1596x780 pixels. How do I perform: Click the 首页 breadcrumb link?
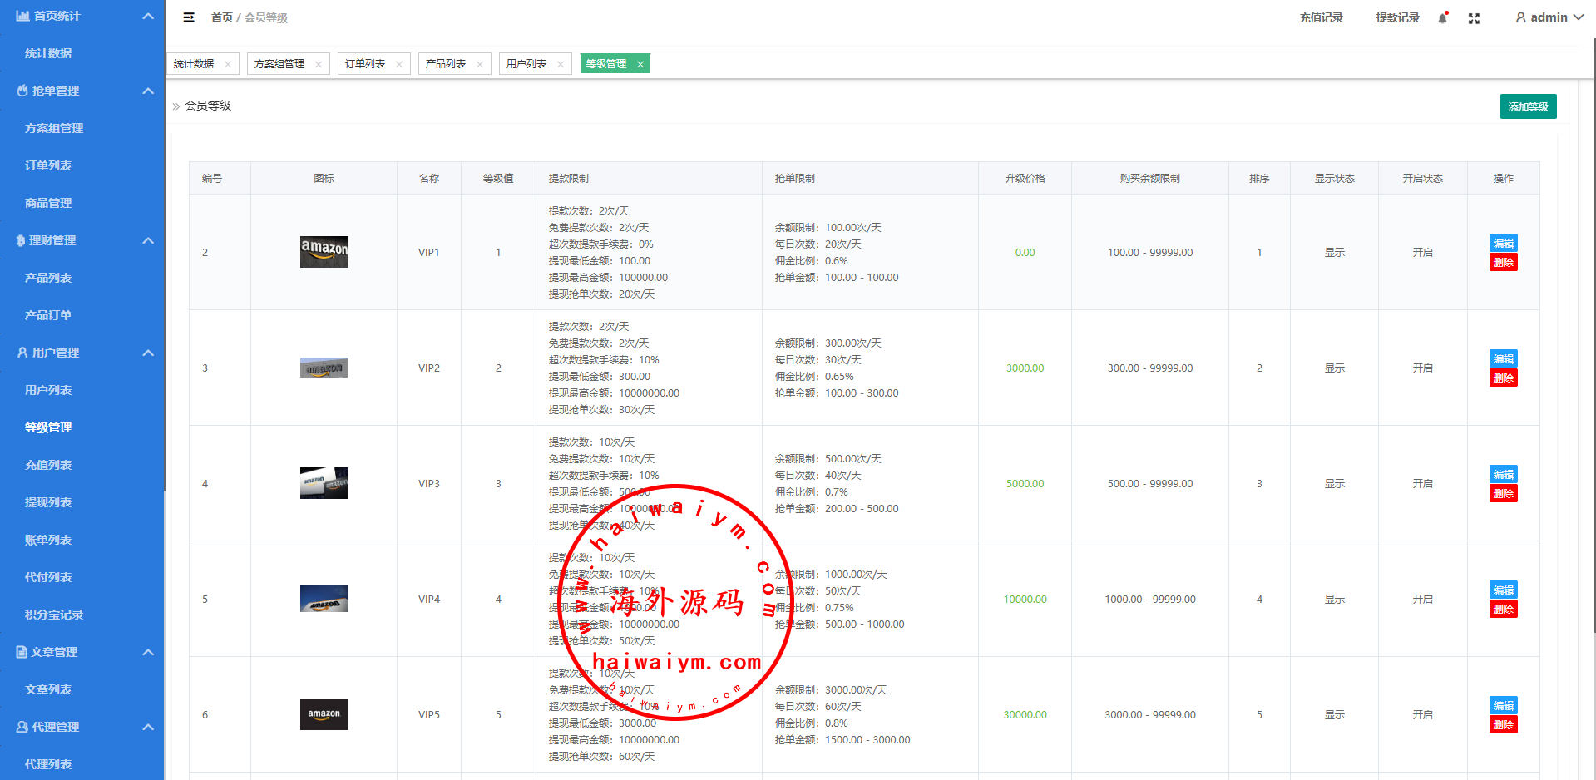click(x=221, y=17)
